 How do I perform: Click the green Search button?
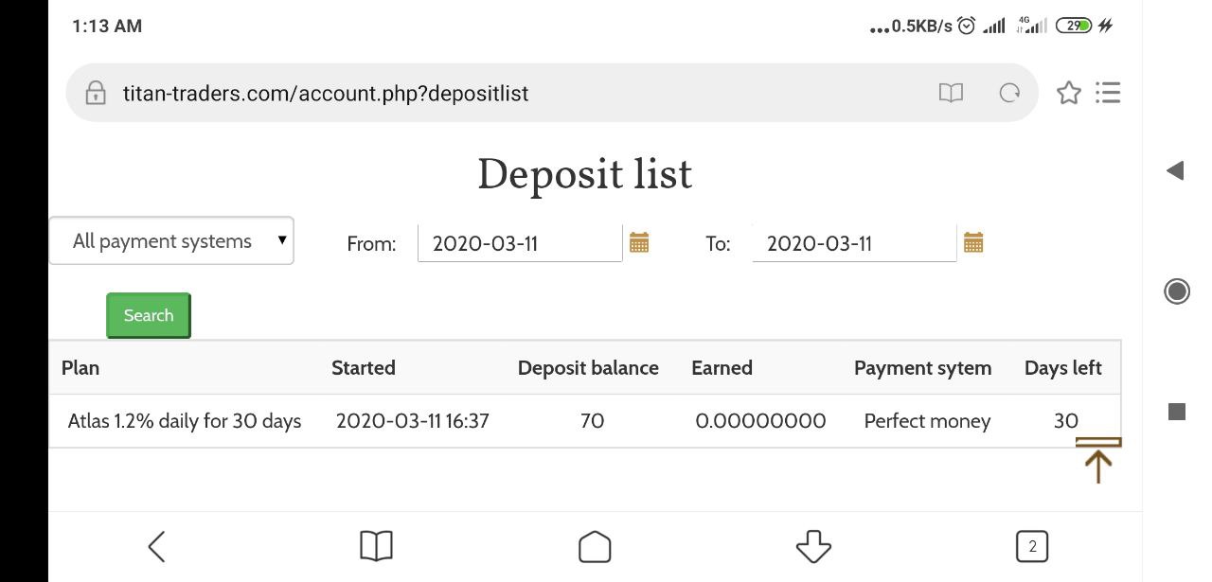[x=149, y=315]
